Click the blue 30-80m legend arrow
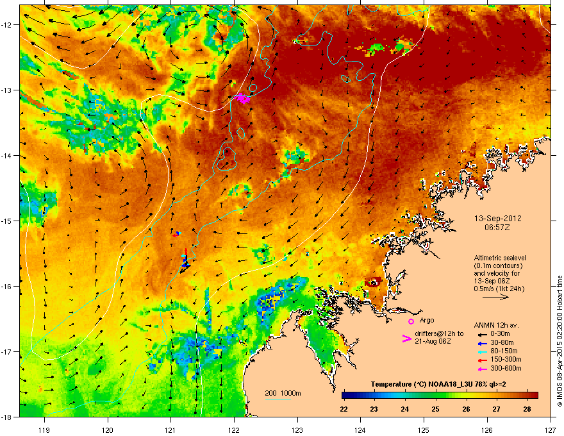 click(x=483, y=343)
